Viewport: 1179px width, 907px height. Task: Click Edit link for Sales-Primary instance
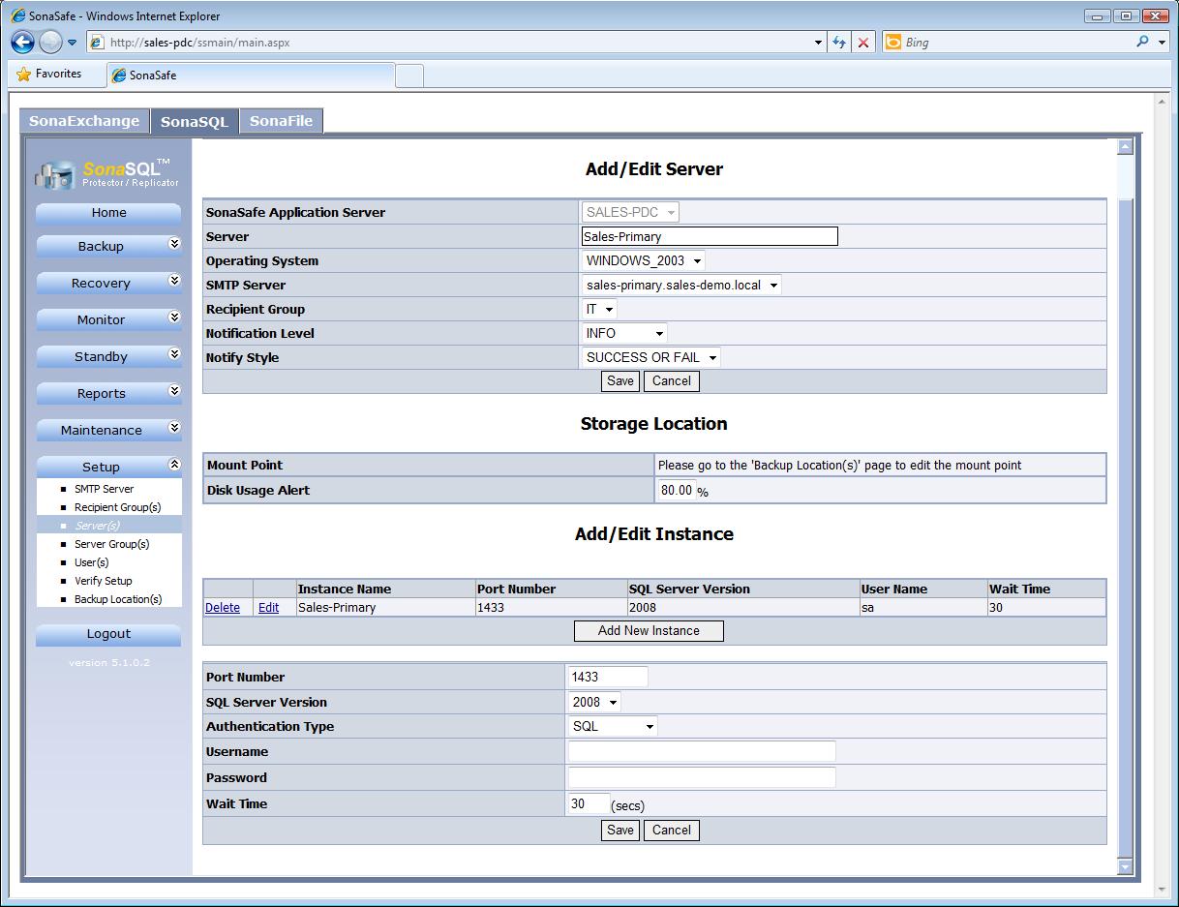point(268,608)
